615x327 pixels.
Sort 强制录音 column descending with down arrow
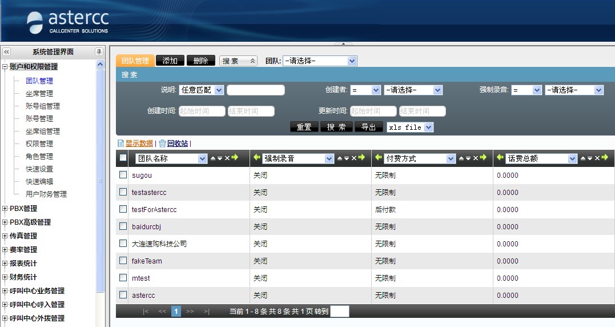(347, 158)
